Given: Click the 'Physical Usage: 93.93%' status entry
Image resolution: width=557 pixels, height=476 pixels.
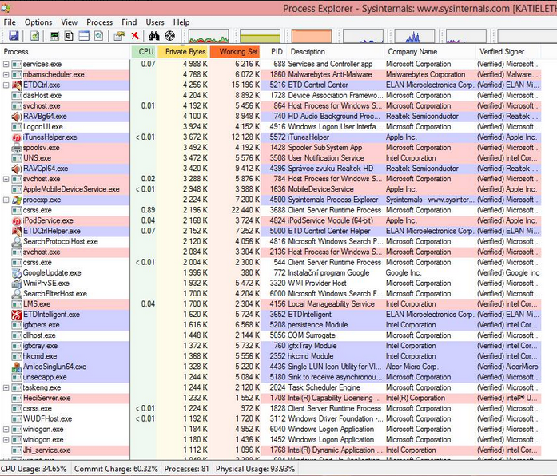Looking at the screenshot, I should 255,469.
